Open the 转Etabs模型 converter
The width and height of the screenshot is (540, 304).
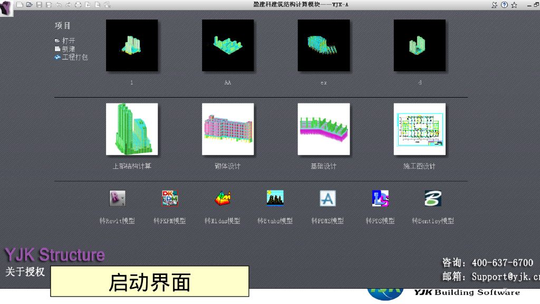(x=275, y=199)
